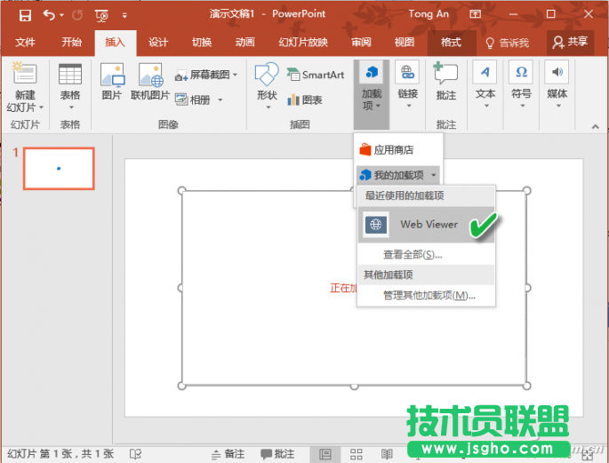The height and width of the screenshot is (463, 609).
Task: Start slideshow from beginning icon
Action: click(101, 15)
